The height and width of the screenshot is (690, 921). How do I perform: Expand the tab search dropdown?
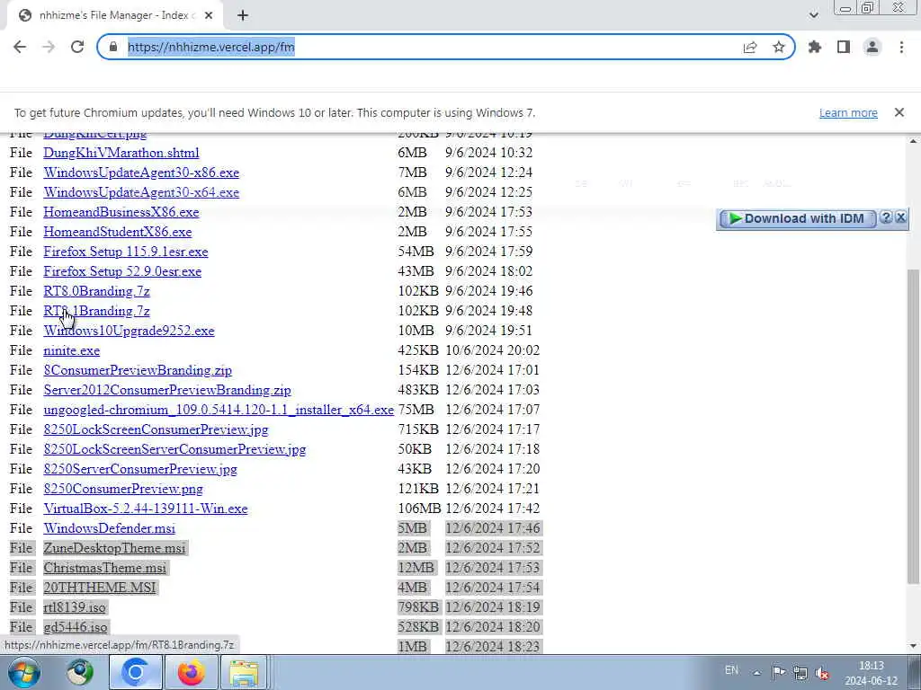pyautogui.click(x=813, y=15)
